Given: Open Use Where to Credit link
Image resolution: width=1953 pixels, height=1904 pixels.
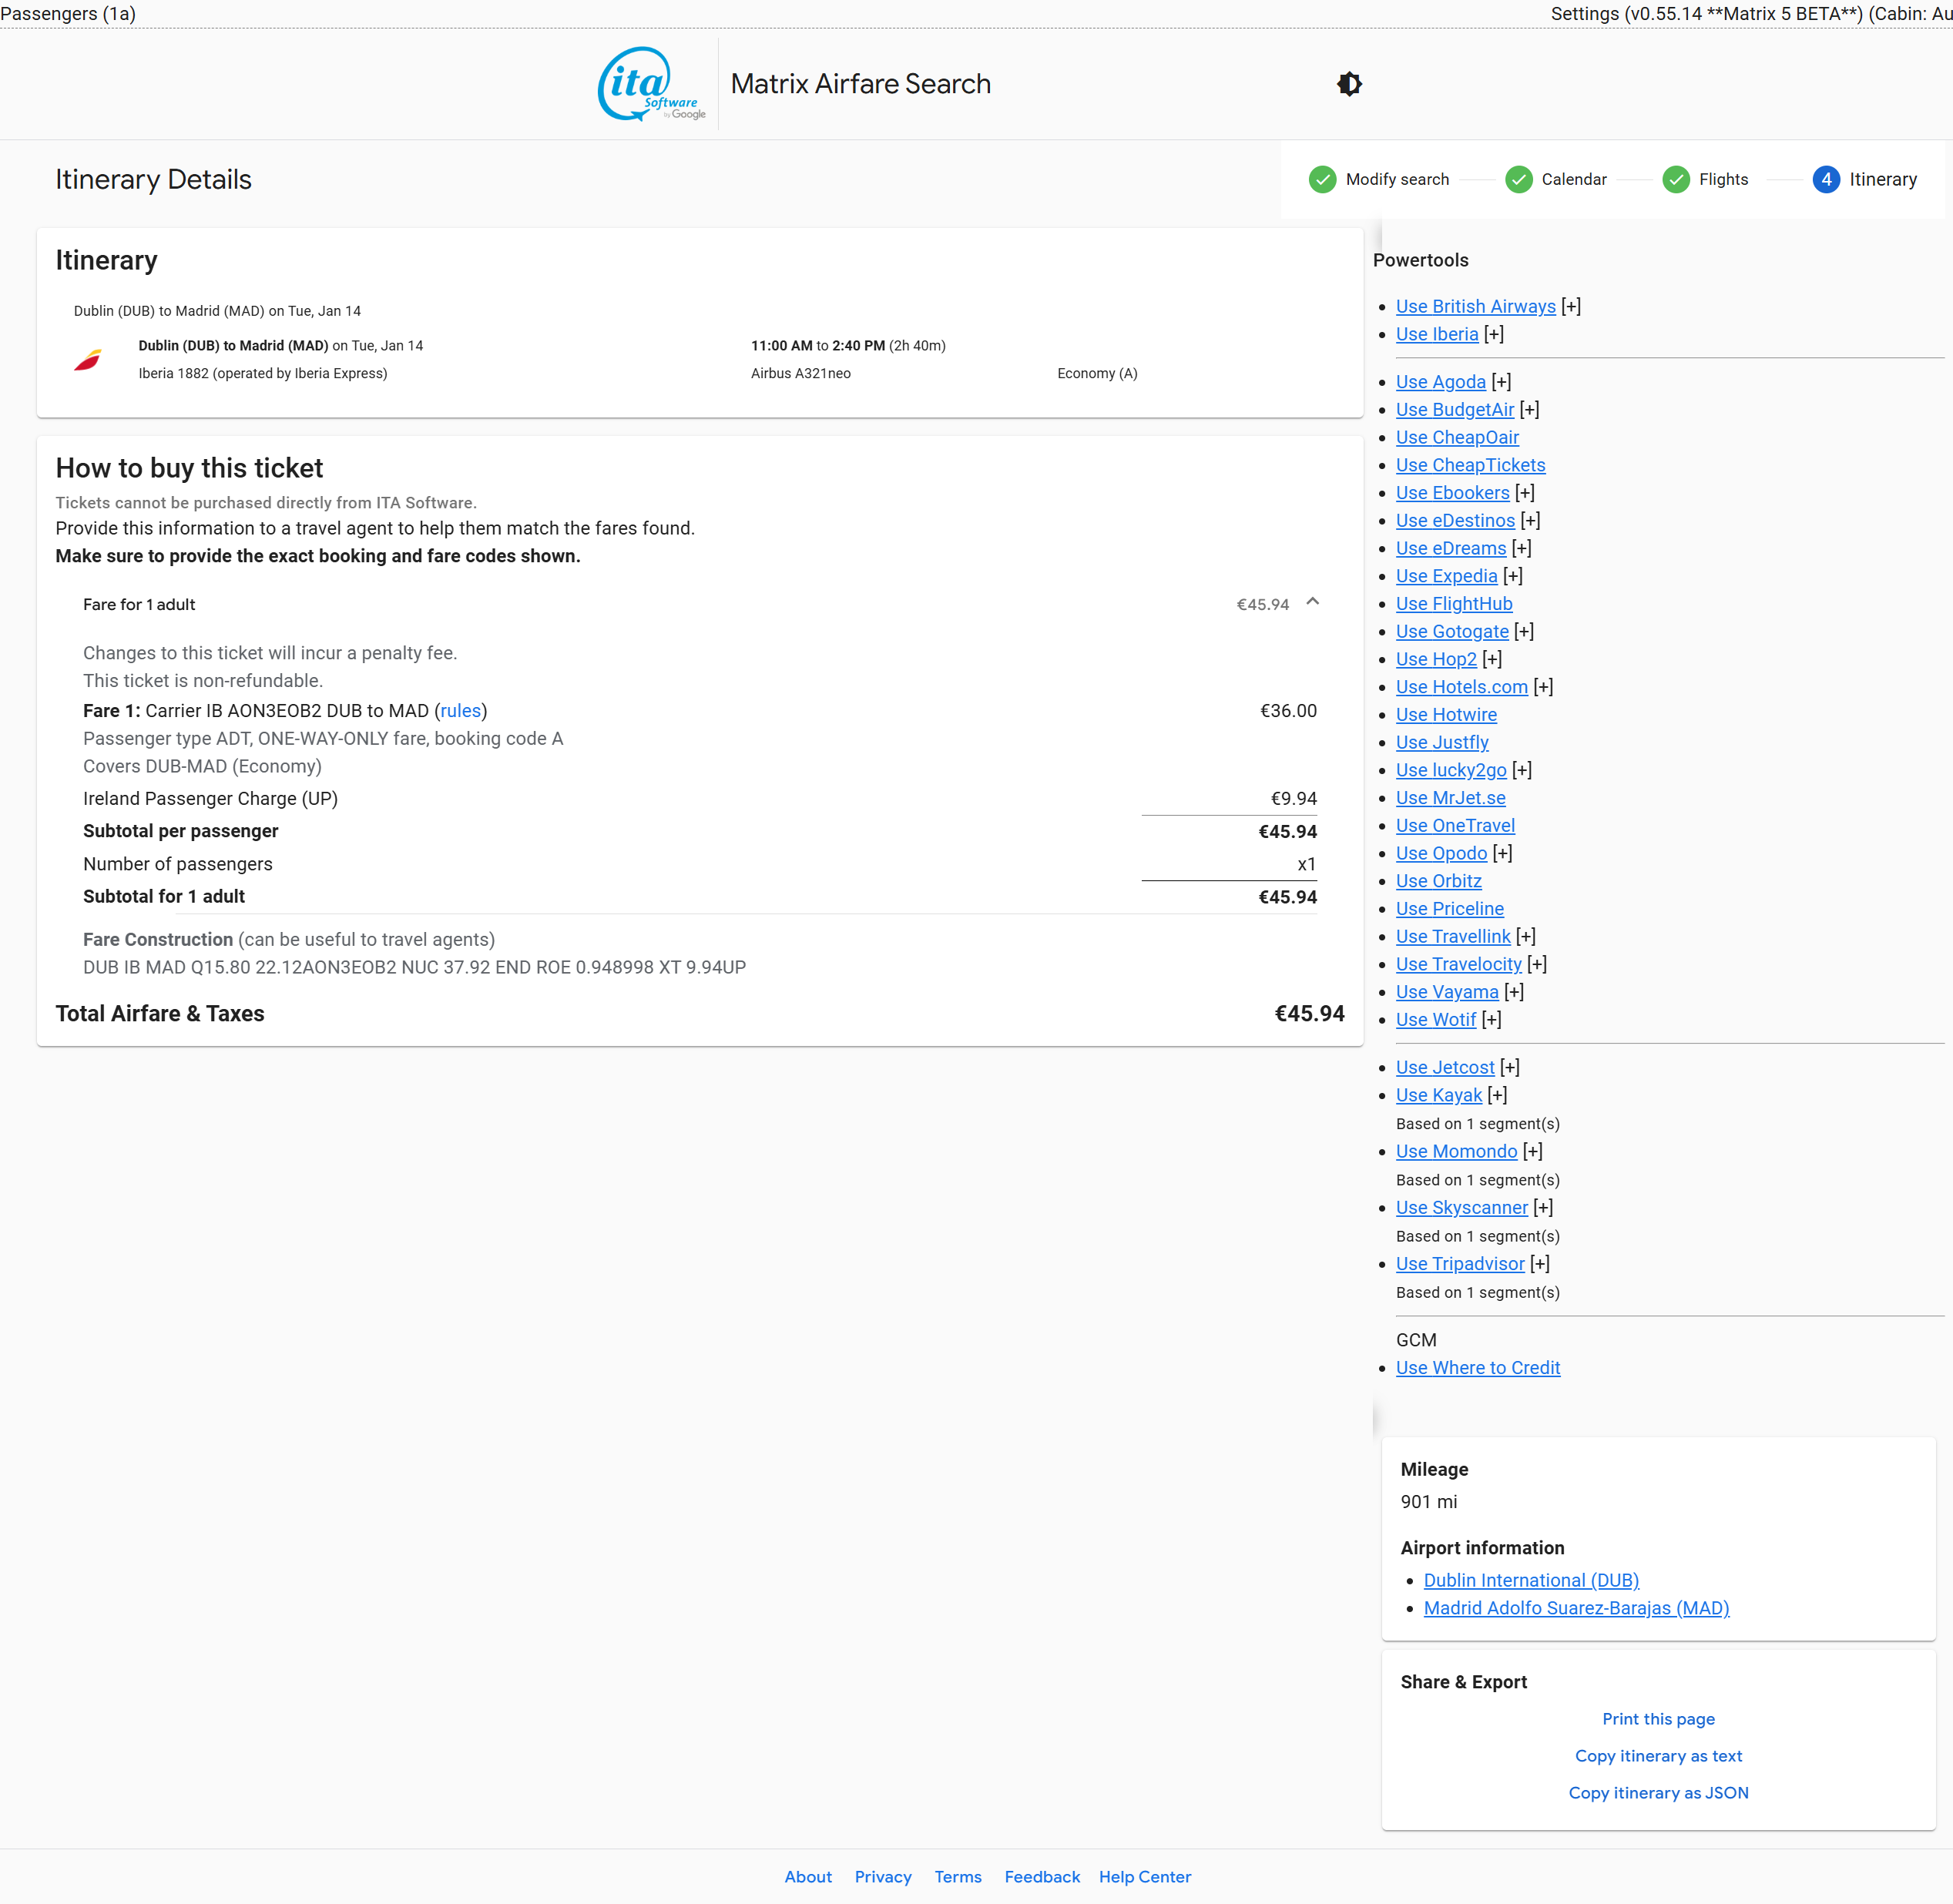Looking at the screenshot, I should tap(1477, 1368).
